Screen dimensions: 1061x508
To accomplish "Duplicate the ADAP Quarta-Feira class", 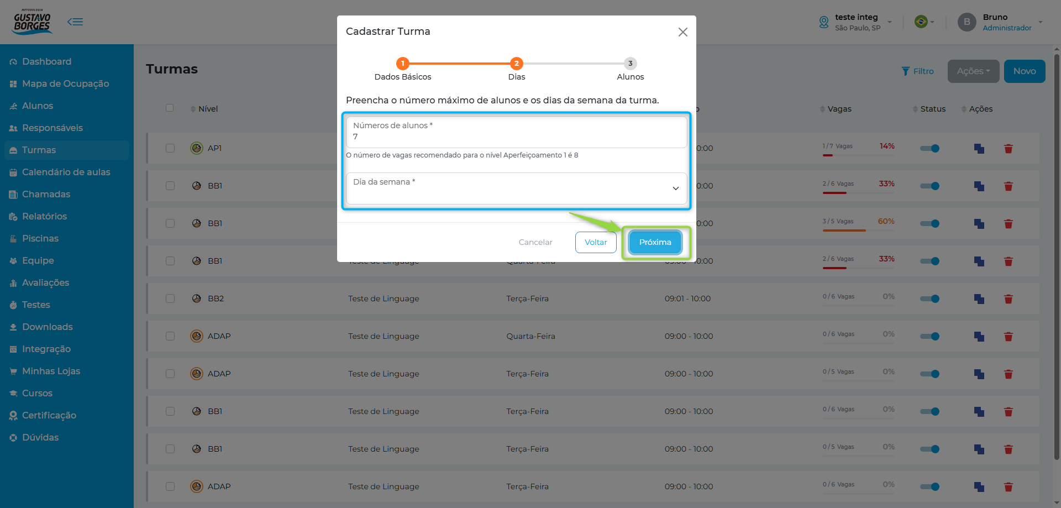I will click(979, 337).
